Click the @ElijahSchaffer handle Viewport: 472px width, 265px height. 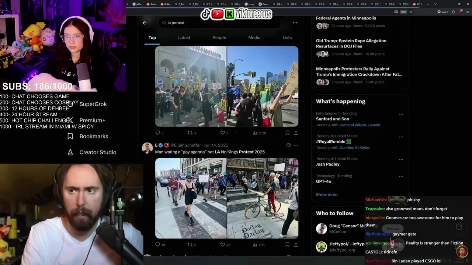pos(185,145)
